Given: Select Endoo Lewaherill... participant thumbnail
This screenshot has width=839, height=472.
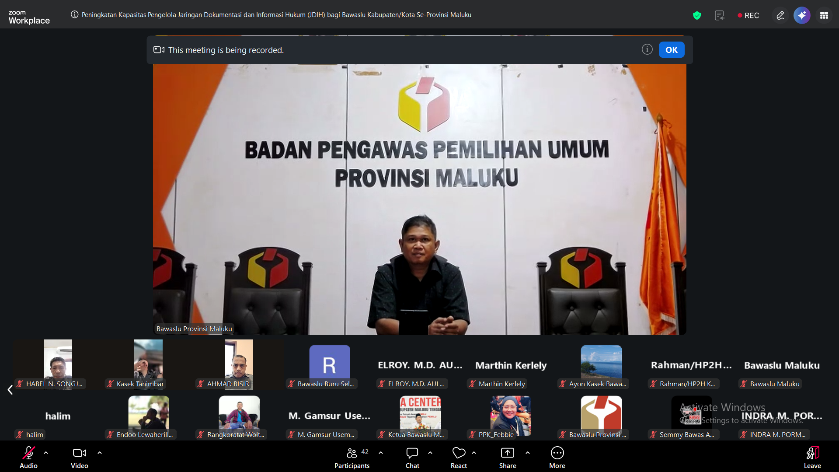Looking at the screenshot, I should click(148, 415).
